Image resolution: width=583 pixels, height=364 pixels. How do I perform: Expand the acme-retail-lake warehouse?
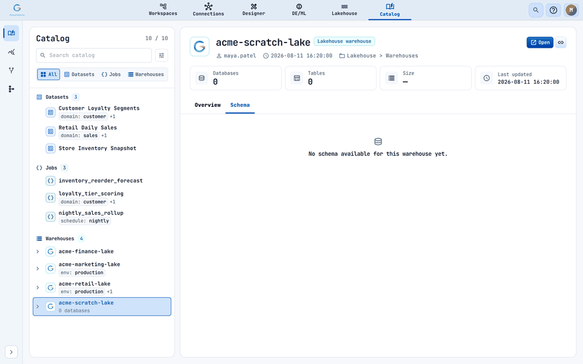point(38,288)
